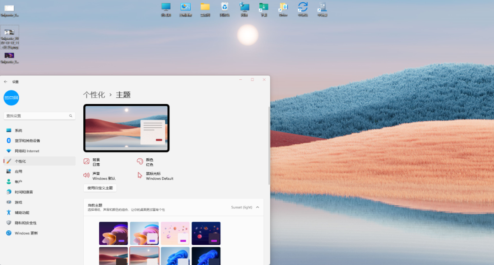Image resolution: width=494 pixels, height=265 pixels.
Task: Select 网络和 Internet wifi icon in sidebar
Action: pyautogui.click(x=9, y=151)
